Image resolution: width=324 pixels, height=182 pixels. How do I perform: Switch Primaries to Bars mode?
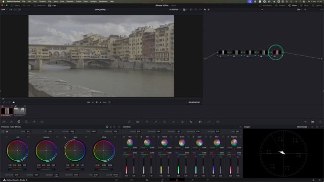[110, 127]
